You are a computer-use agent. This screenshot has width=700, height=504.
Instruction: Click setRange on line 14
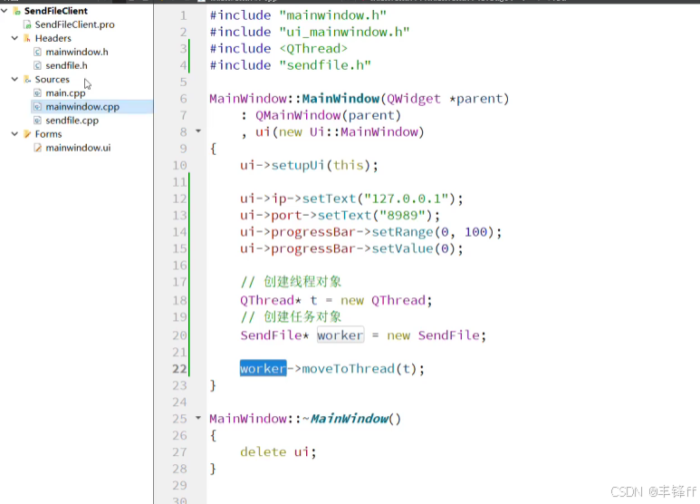pos(402,232)
